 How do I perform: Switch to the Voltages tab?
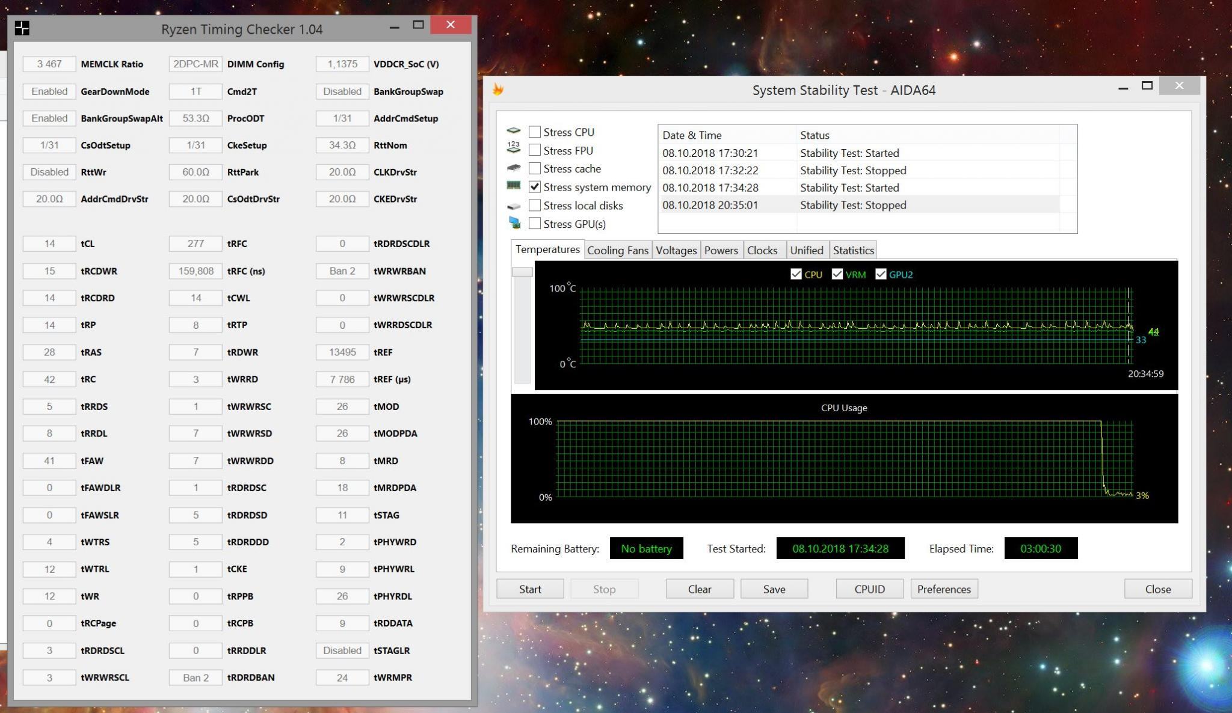676,250
